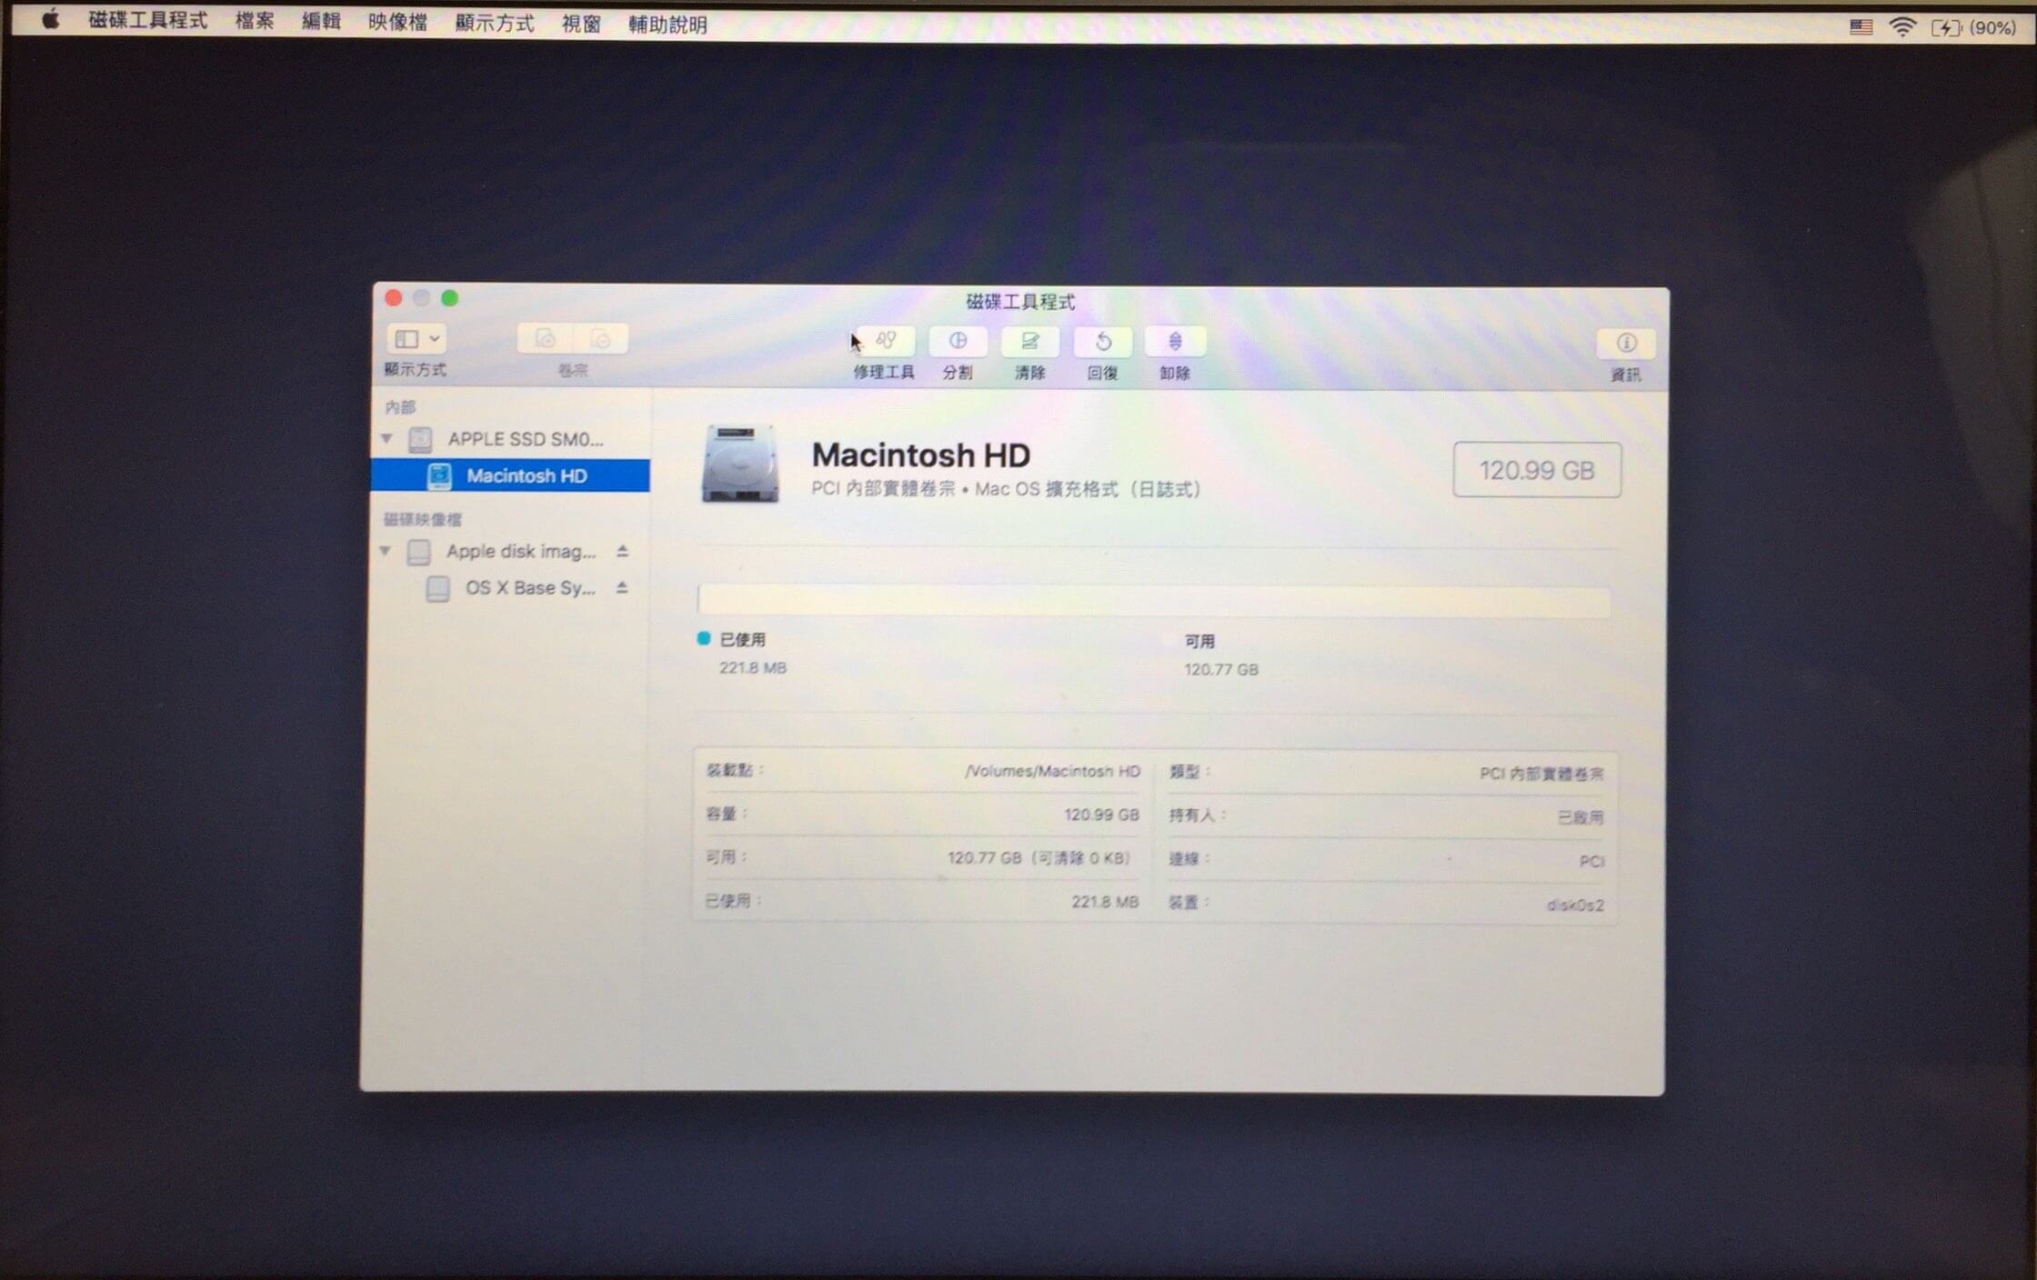Click the Erase (清除) toolbar icon
Image resolution: width=2037 pixels, height=1280 pixels.
tap(1029, 342)
